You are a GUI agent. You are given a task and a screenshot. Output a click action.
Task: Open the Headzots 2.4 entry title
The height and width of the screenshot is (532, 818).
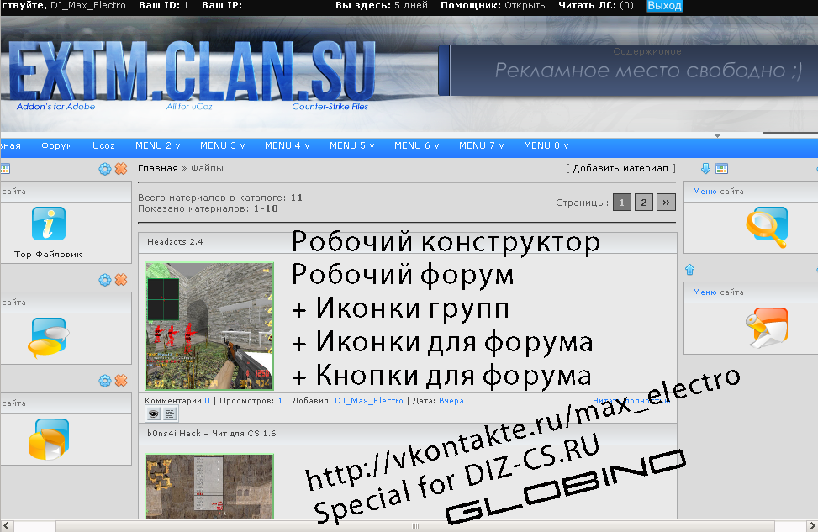pyautogui.click(x=175, y=241)
